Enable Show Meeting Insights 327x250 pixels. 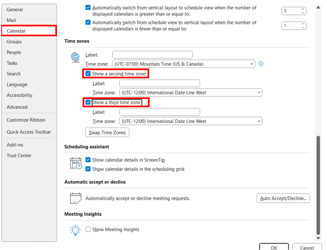tap(88, 229)
